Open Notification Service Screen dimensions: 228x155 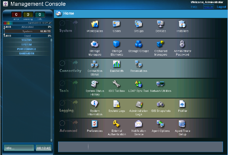[x=139, y=124]
